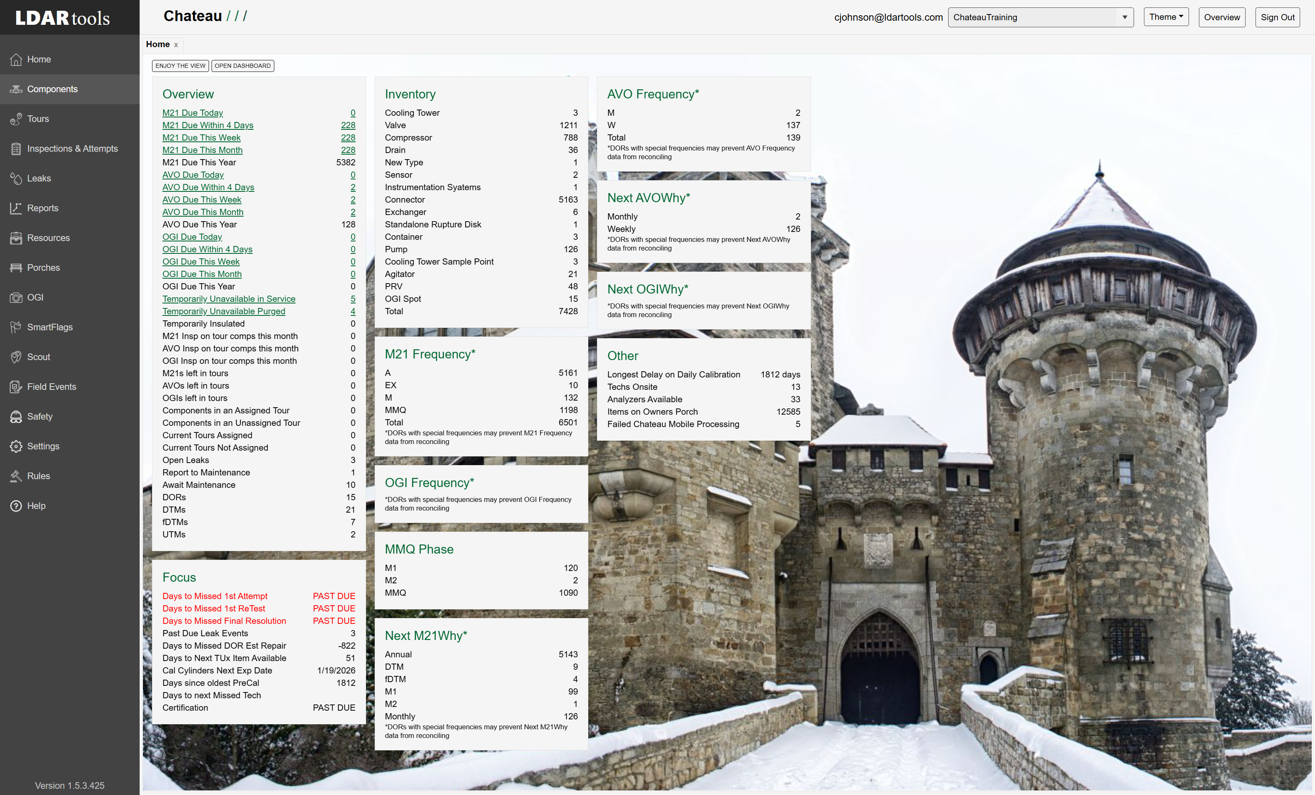
Task: Click the Components icon in sidebar
Action: tap(16, 89)
